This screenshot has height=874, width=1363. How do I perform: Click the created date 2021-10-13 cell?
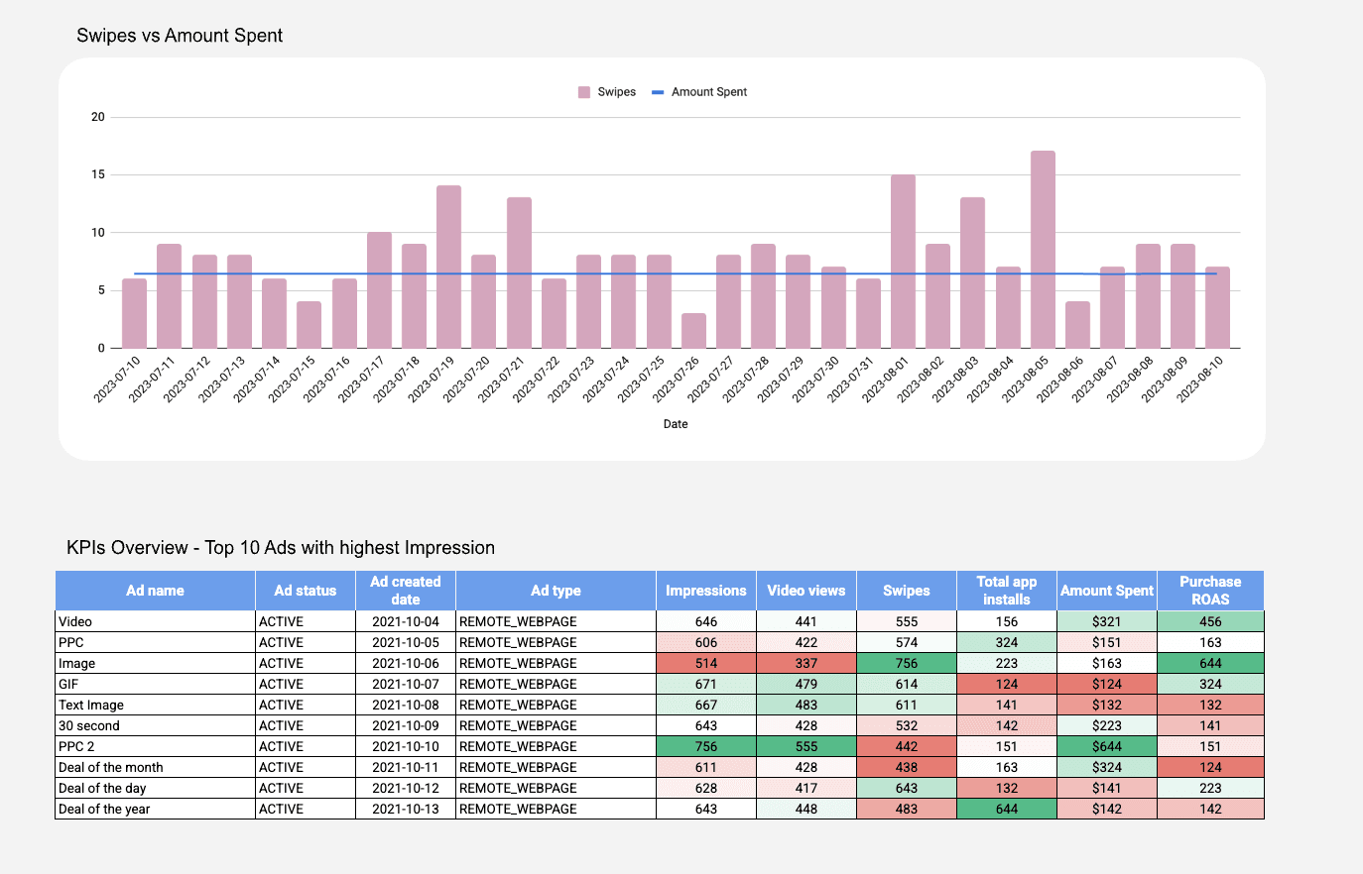click(405, 810)
